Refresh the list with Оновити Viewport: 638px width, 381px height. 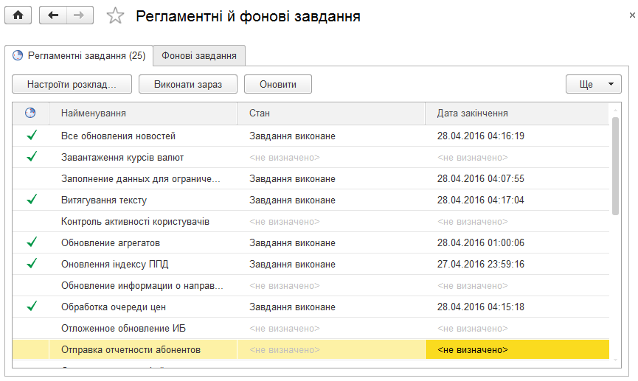[278, 84]
